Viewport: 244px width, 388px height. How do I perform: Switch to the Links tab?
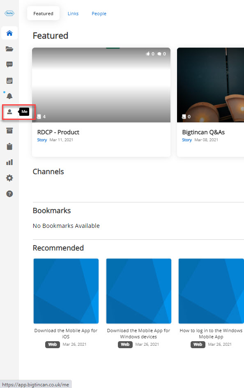click(73, 14)
